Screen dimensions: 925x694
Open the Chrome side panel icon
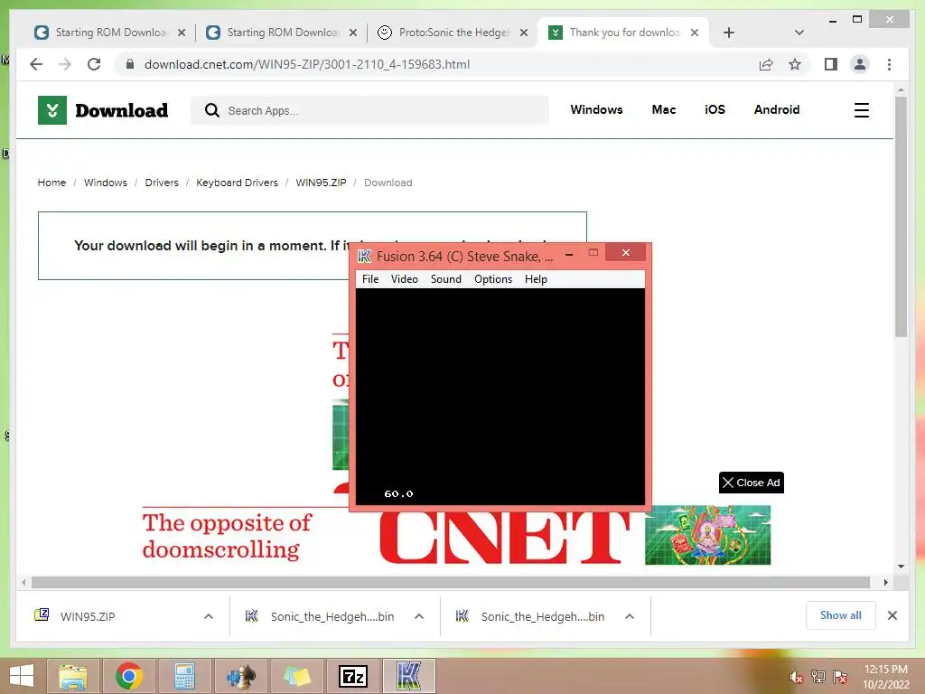click(x=831, y=64)
